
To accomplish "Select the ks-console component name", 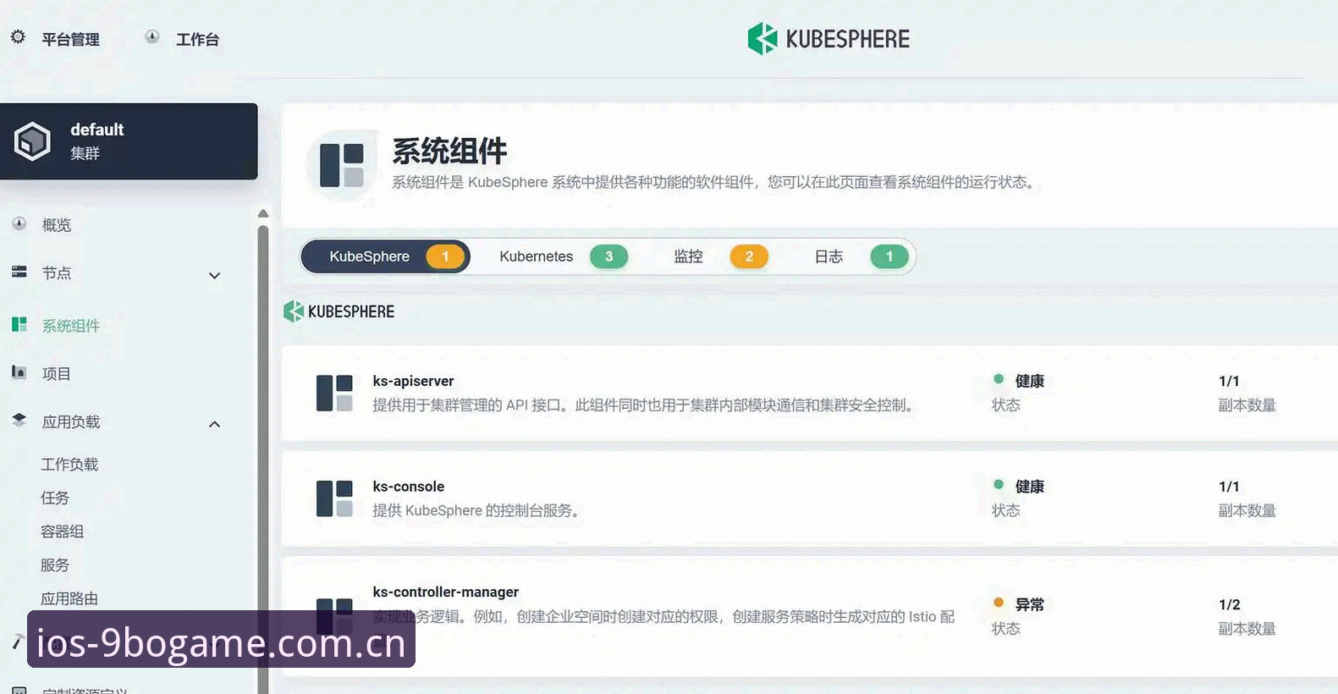I will click(408, 487).
